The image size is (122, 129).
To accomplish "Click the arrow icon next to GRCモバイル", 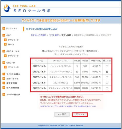I will (x=4, y=51).
